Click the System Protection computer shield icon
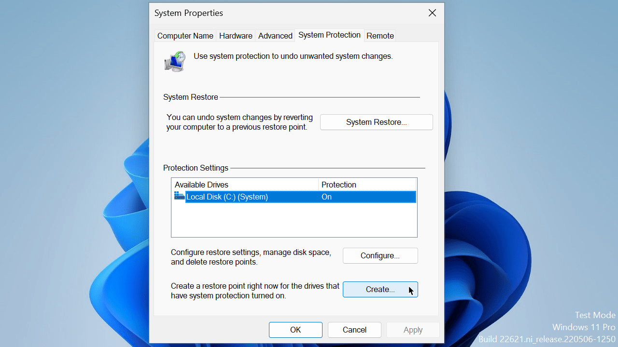618x347 pixels. click(175, 61)
